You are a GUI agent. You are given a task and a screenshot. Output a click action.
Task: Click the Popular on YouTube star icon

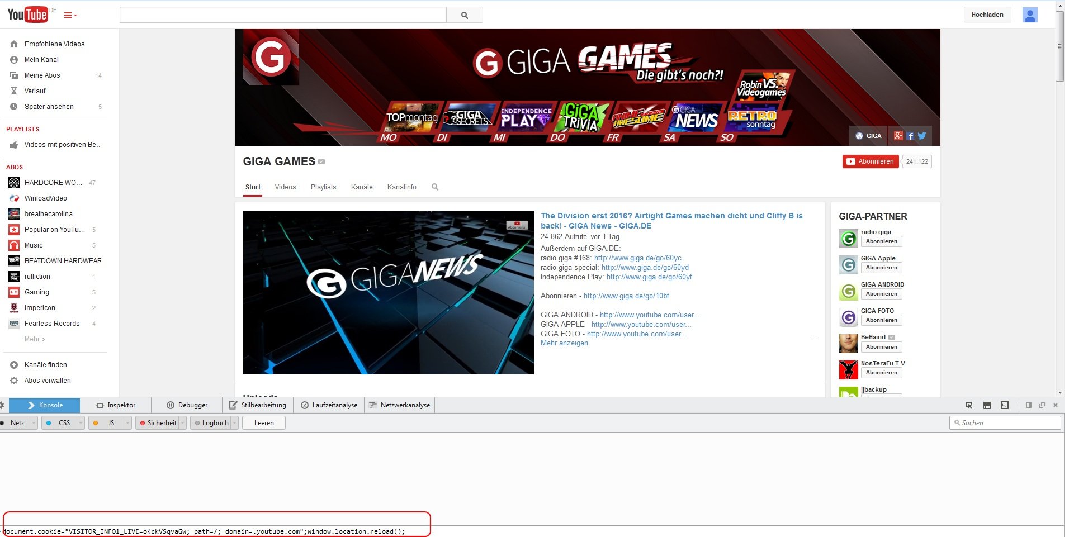point(14,230)
